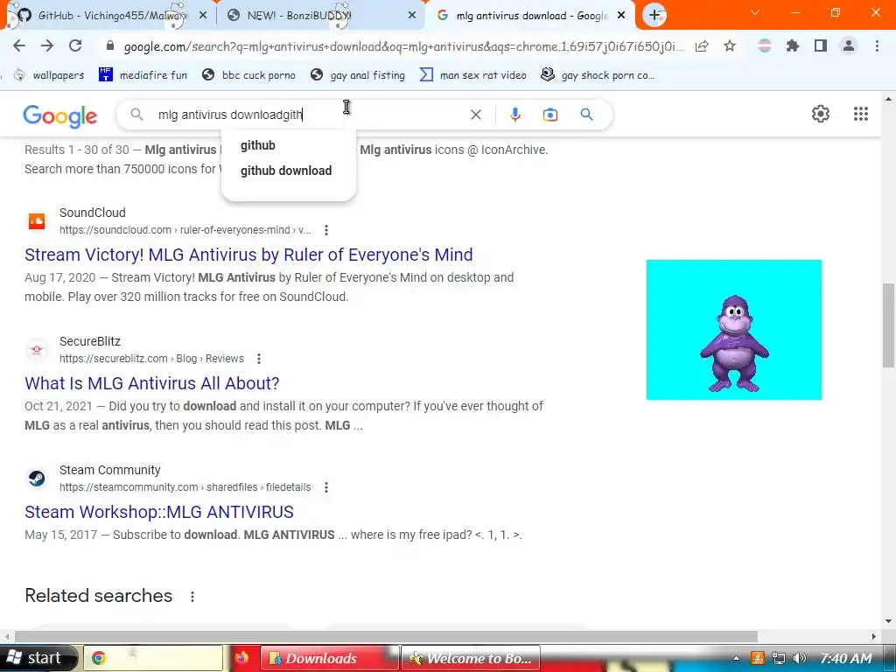Open the wallpapers bookmark

pos(49,75)
